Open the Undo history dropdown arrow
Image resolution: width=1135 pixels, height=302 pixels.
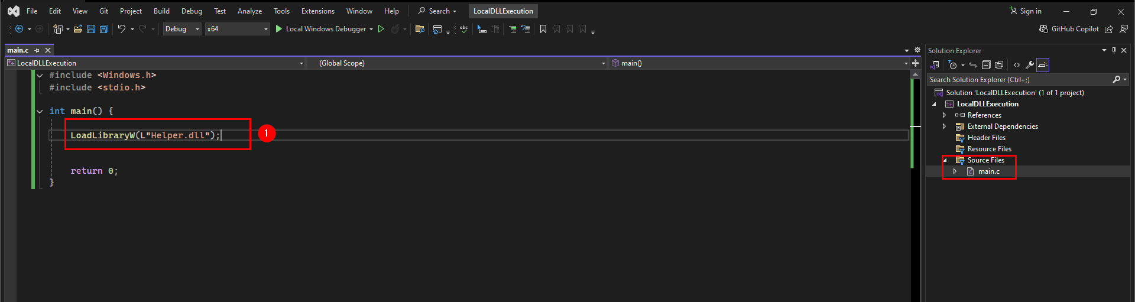(132, 29)
